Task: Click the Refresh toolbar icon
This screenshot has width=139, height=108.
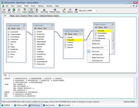Action: (x=70, y=11)
